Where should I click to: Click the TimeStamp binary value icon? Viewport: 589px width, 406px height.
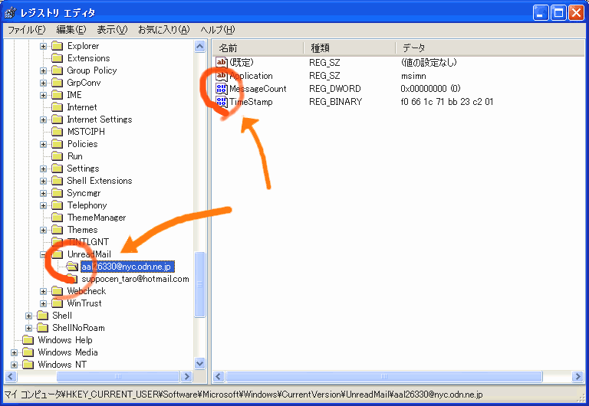click(x=221, y=102)
